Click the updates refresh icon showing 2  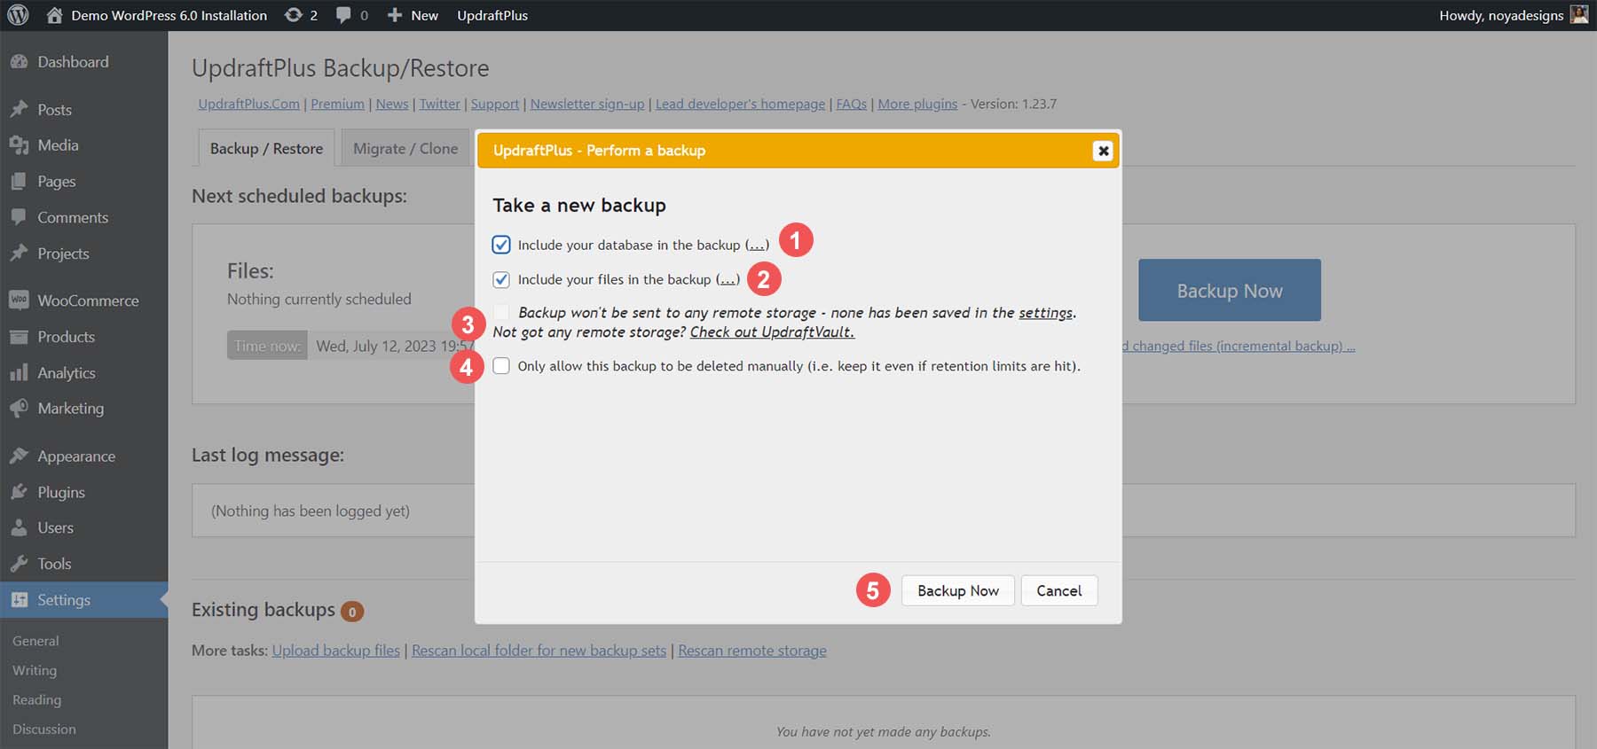coord(293,15)
